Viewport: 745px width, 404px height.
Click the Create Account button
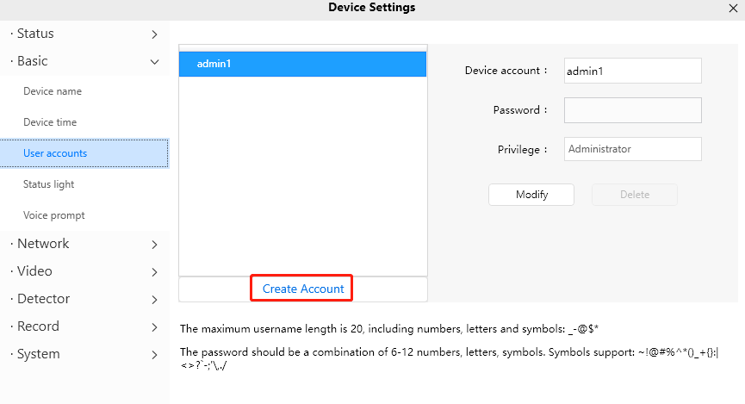303,289
